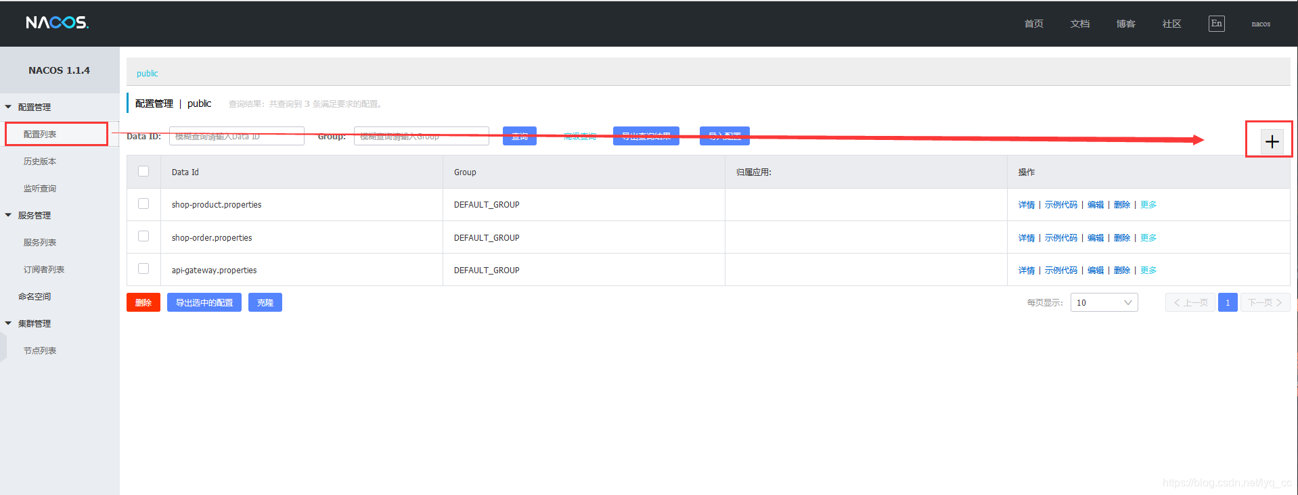Focus the Data ID search field
This screenshot has width=1298, height=495.
[237, 136]
